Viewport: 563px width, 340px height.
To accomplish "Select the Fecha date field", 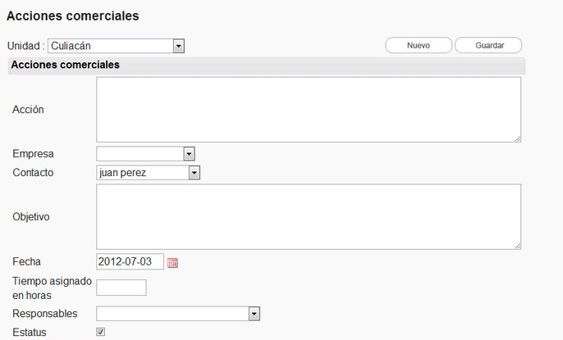I will tap(130, 262).
